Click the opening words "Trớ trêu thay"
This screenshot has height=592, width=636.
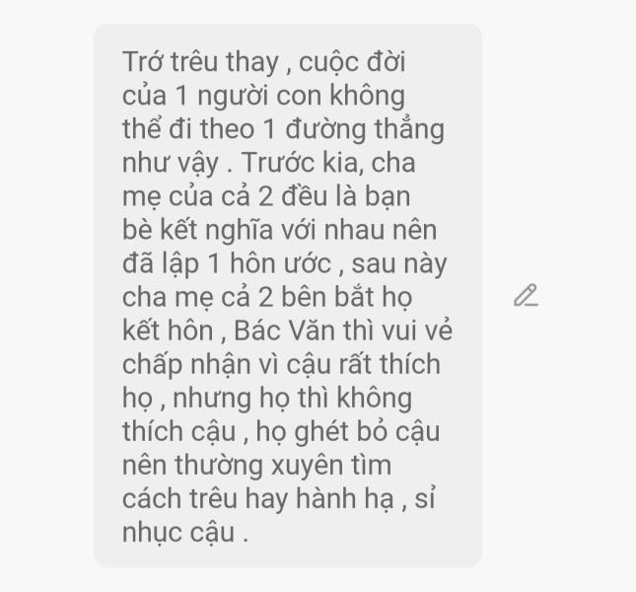pos(200,62)
